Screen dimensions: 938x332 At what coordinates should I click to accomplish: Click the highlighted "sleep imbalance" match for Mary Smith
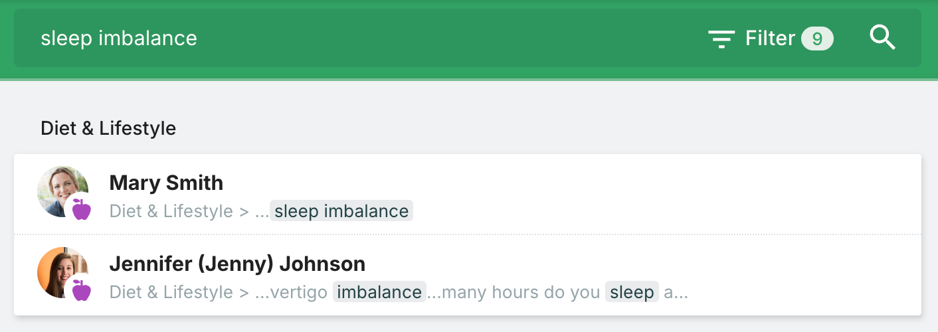pyautogui.click(x=341, y=211)
